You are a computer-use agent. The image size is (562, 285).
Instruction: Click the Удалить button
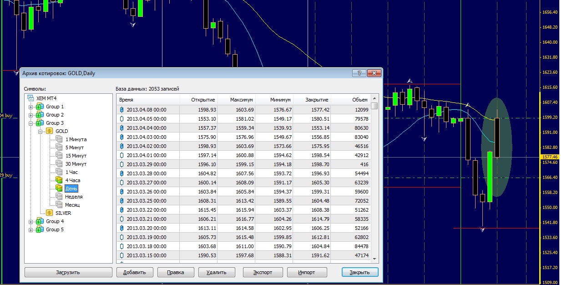click(217, 272)
